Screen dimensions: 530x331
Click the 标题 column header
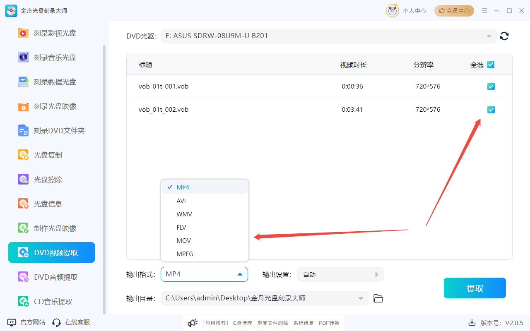(145, 65)
